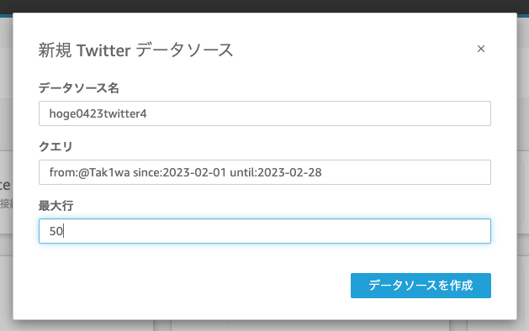Click empty end of クエリ field
Viewport: 529px width, 331px height.
[x=405, y=172]
